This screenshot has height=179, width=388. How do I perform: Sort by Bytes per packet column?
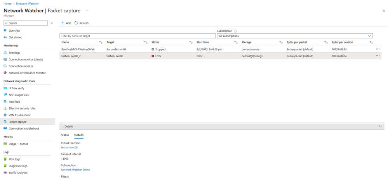[326, 43]
